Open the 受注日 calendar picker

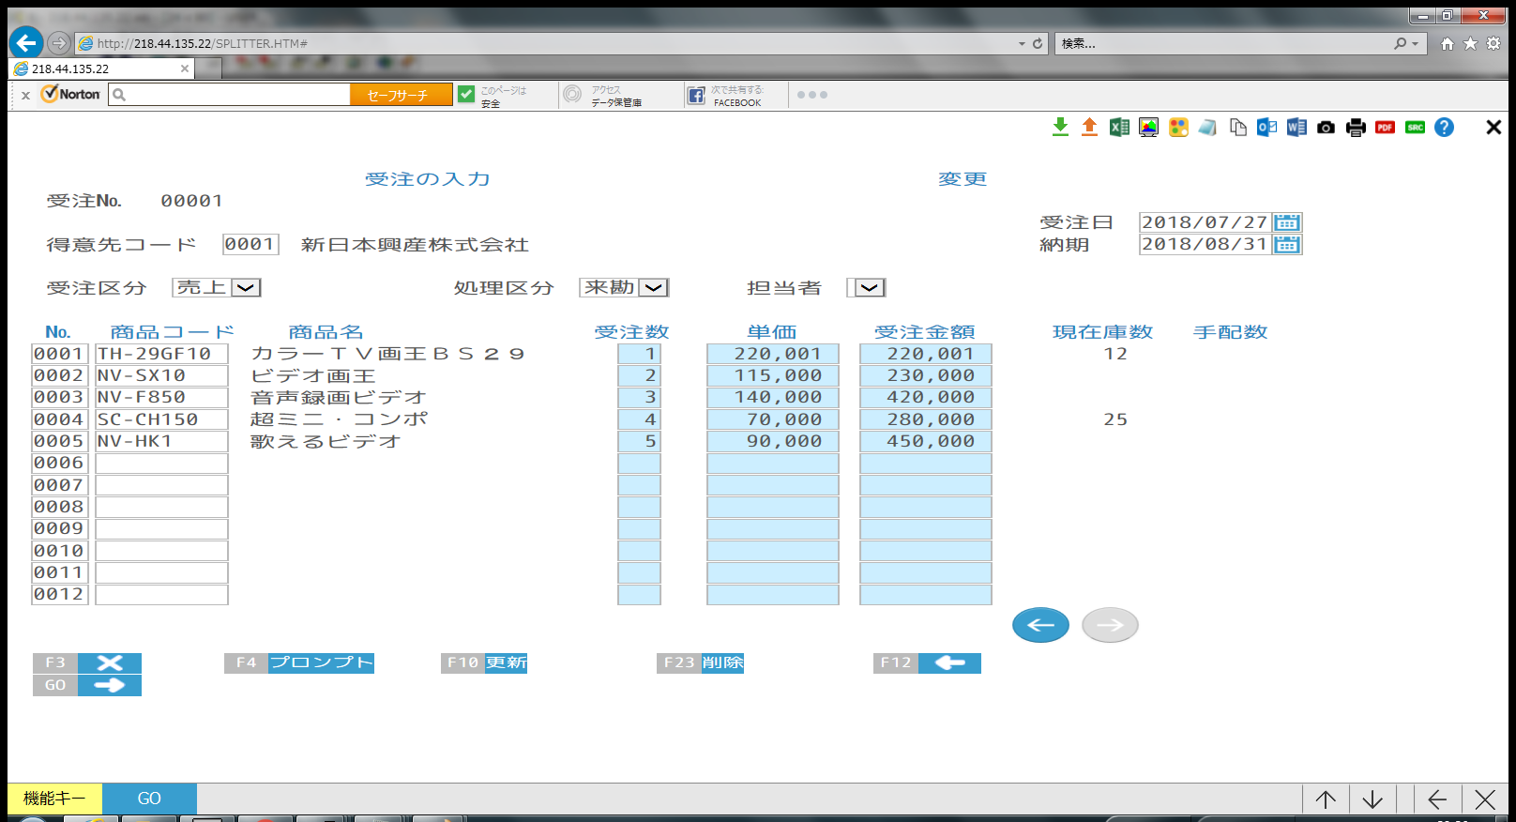1287,222
